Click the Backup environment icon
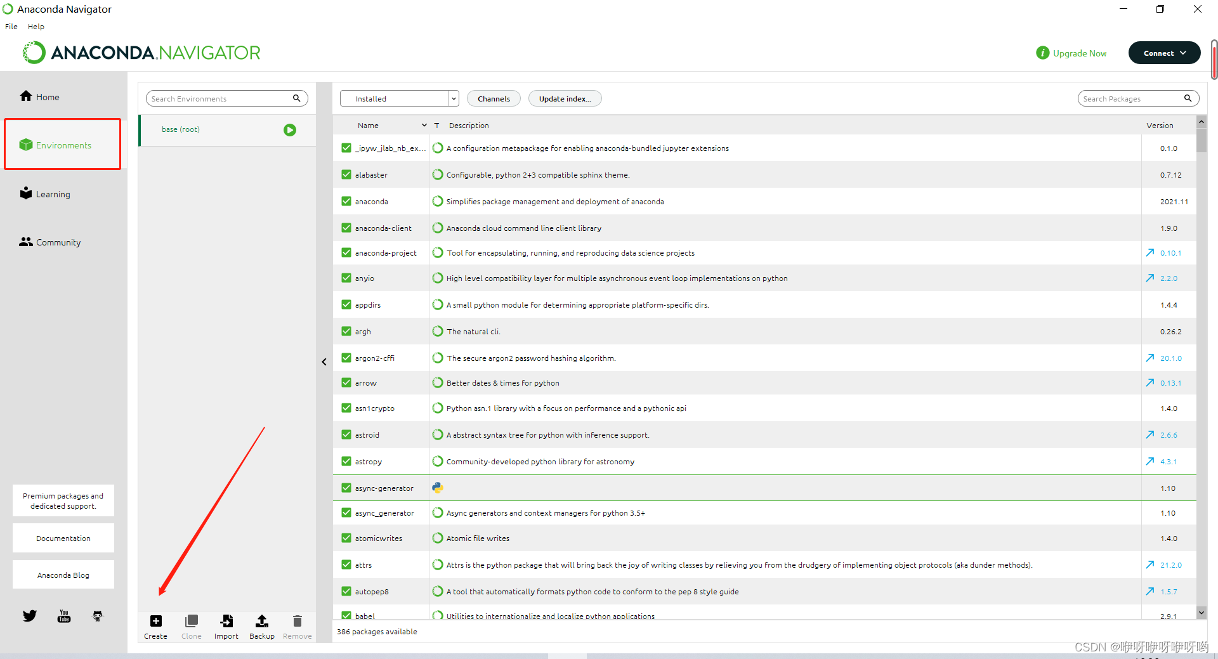Viewport: 1218px width, 659px height. tap(262, 621)
